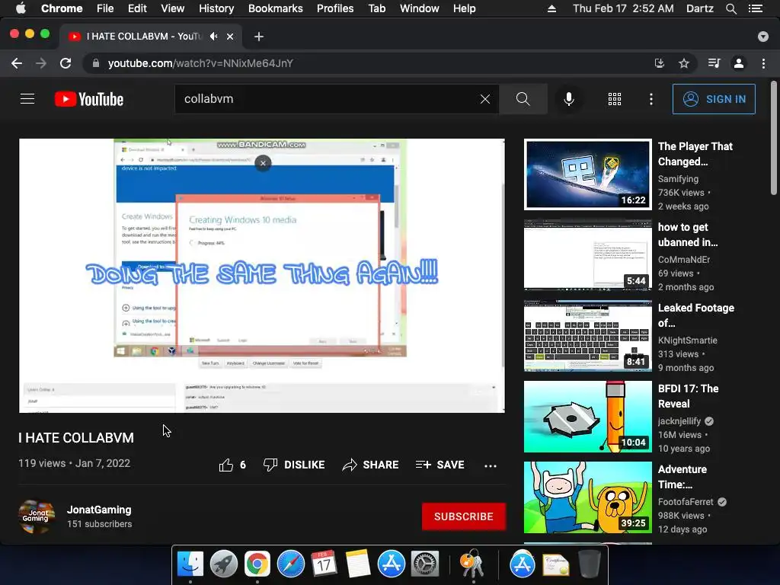Click the page vertical scrollbar
This screenshot has width=780, height=585.
[774, 139]
